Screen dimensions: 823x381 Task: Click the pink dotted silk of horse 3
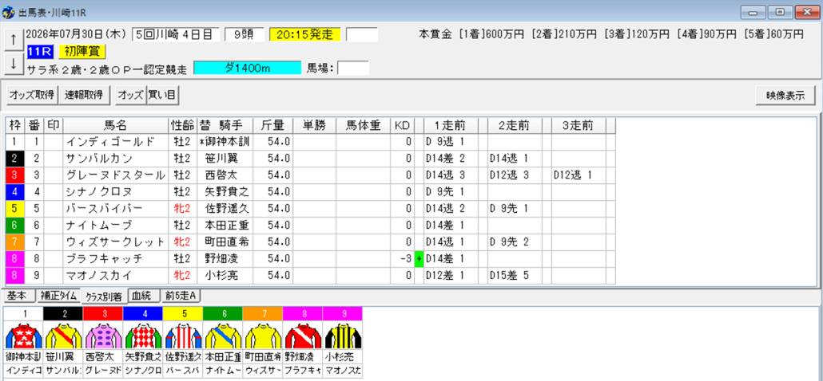tap(103, 336)
